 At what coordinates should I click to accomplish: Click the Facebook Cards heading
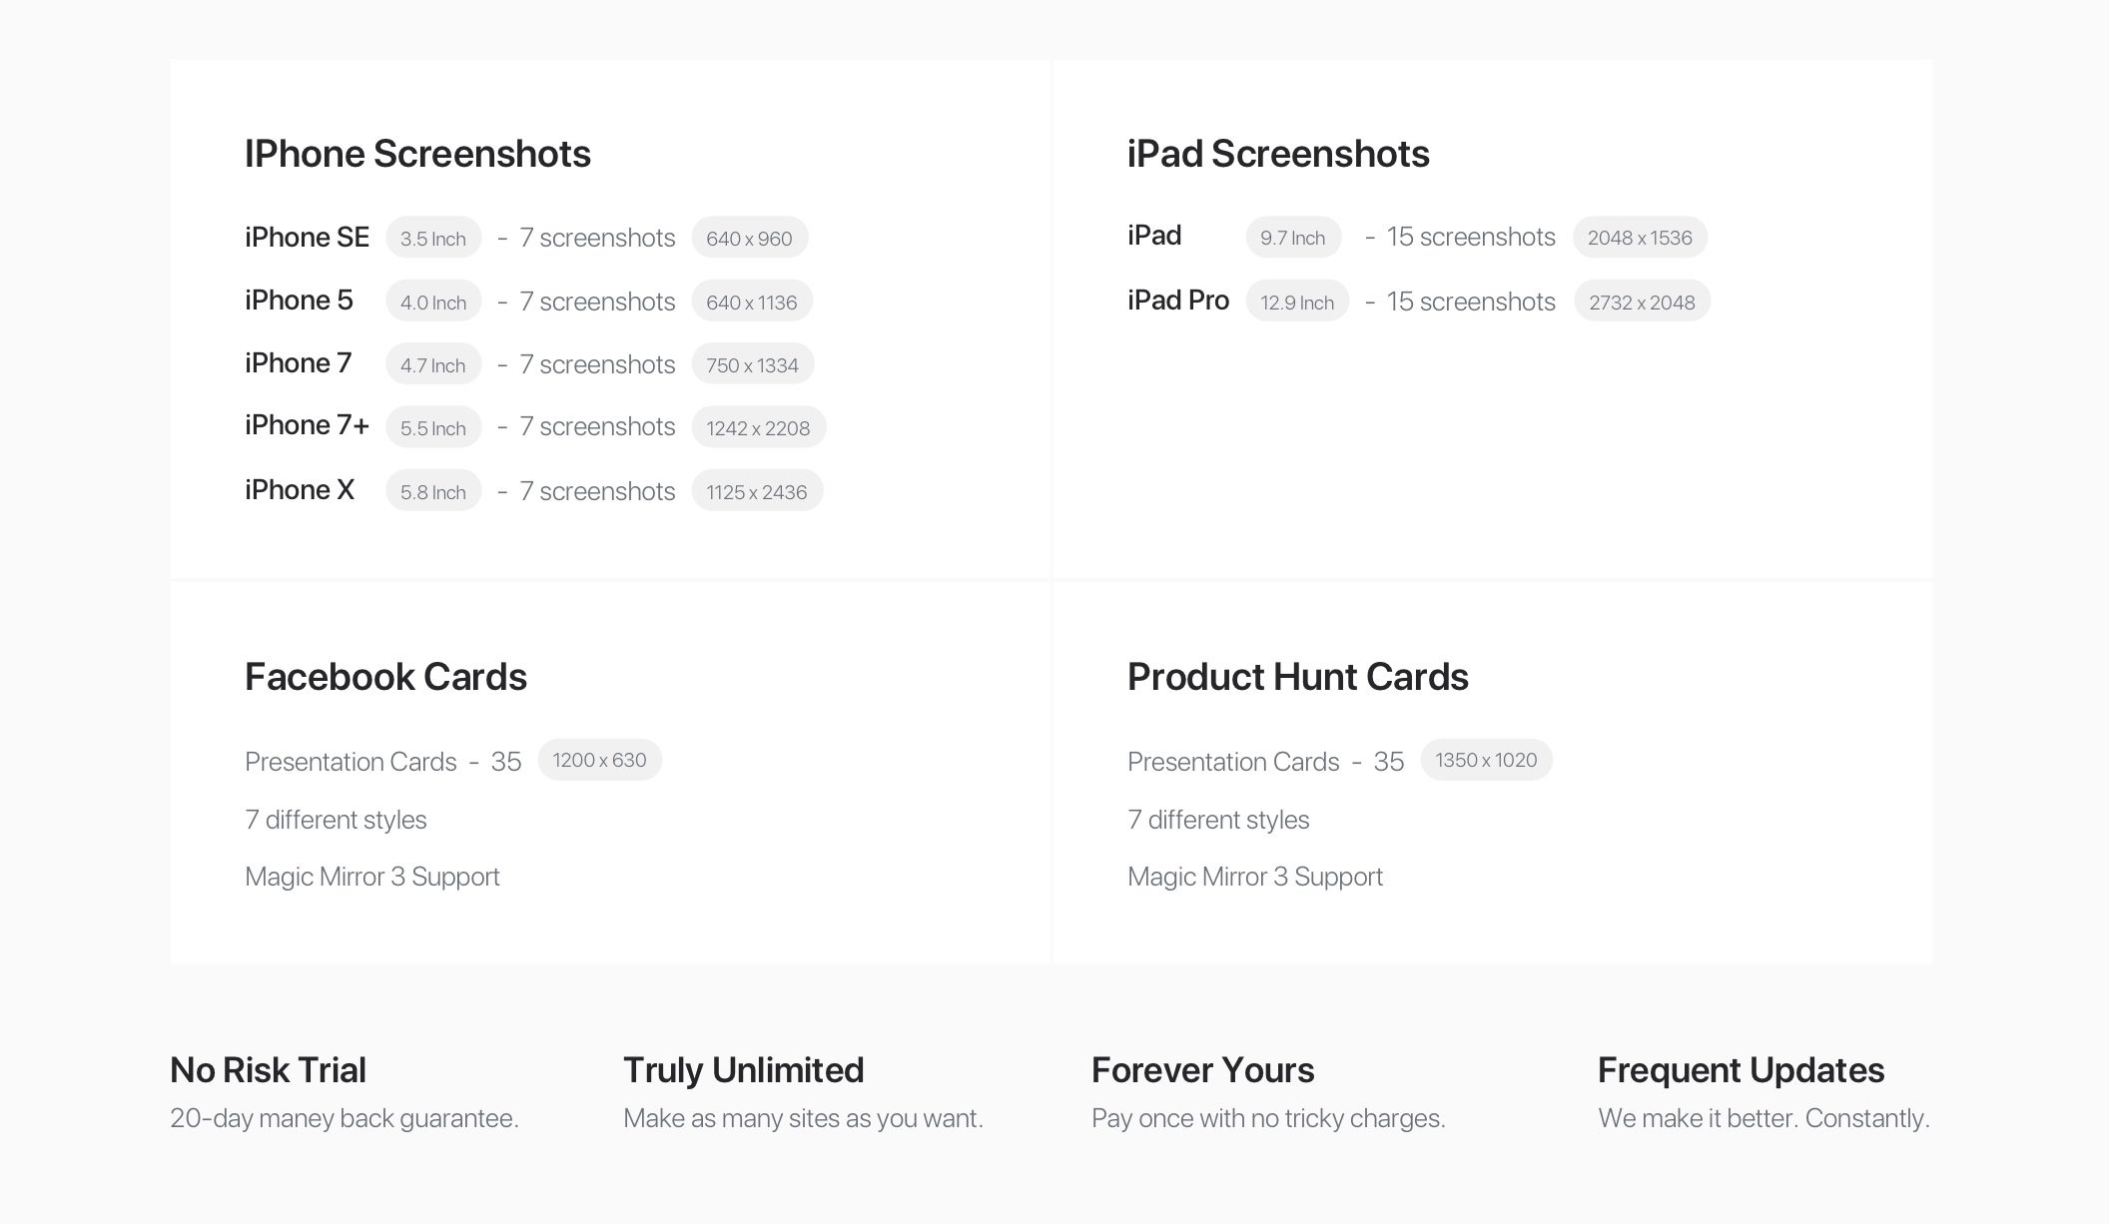pyautogui.click(x=385, y=677)
